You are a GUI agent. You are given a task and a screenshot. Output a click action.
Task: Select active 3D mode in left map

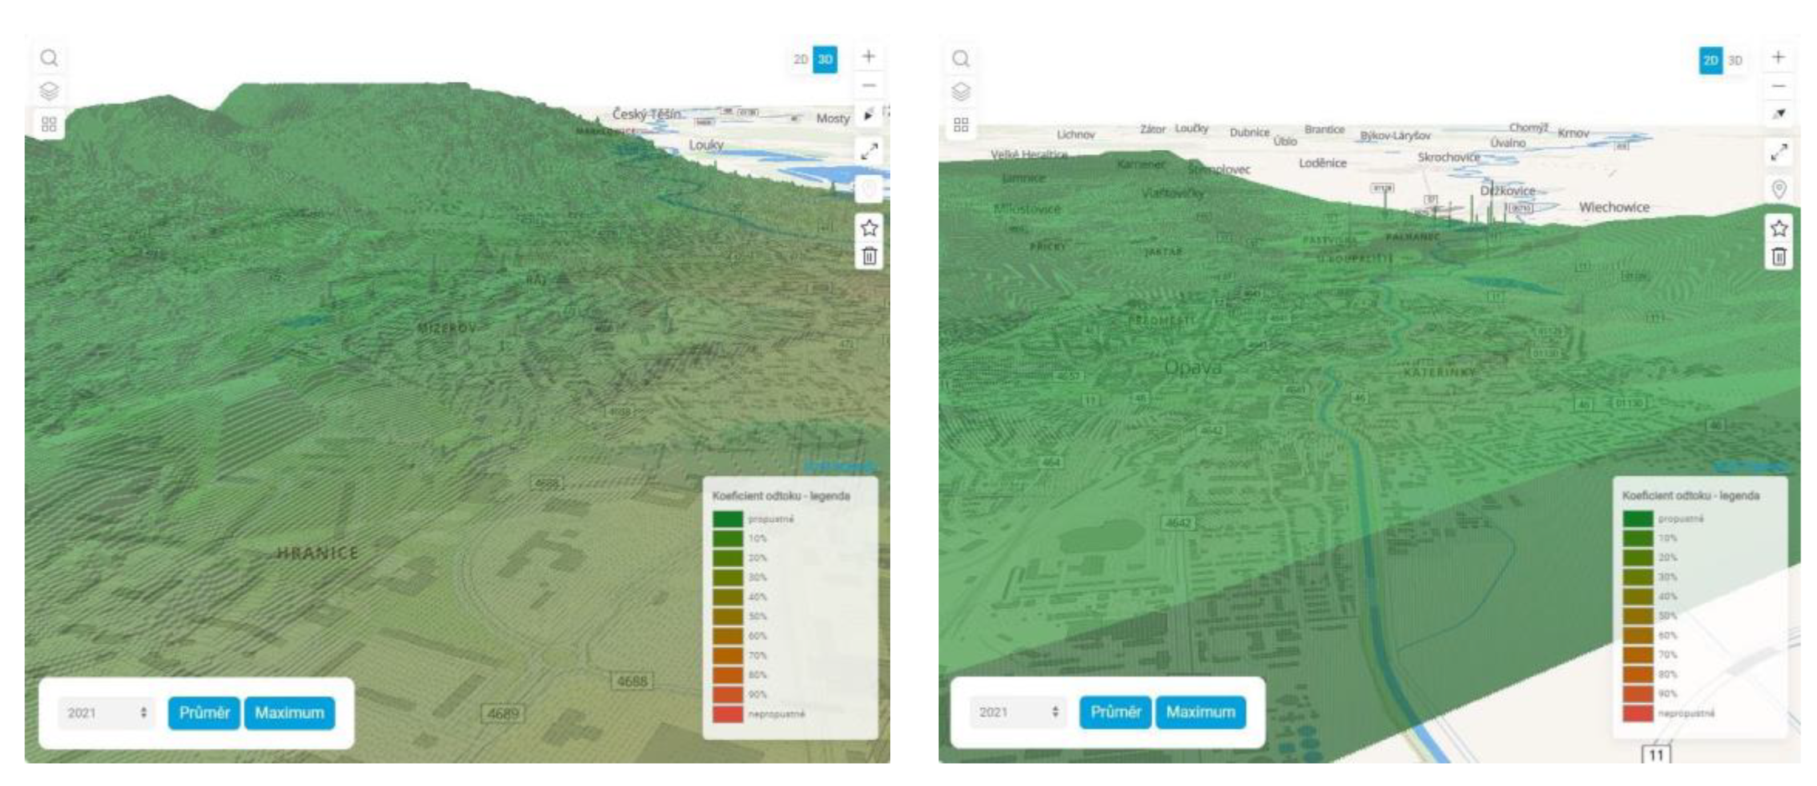click(x=825, y=59)
